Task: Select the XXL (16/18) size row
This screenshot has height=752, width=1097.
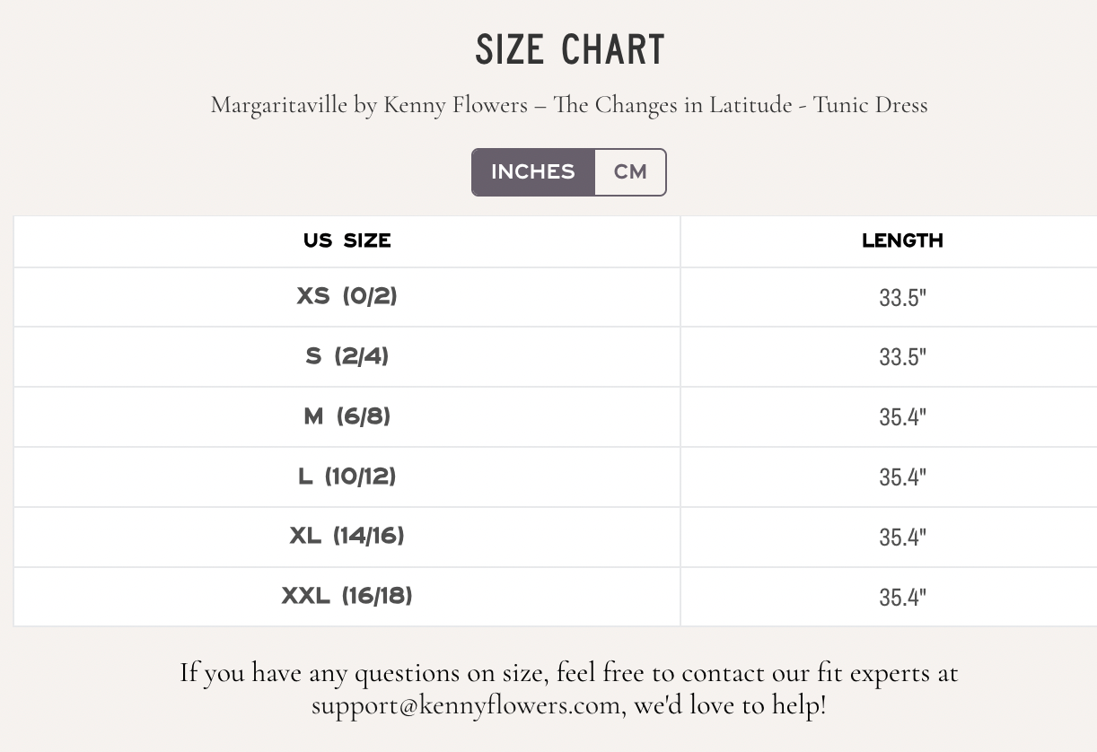Action: click(x=347, y=596)
